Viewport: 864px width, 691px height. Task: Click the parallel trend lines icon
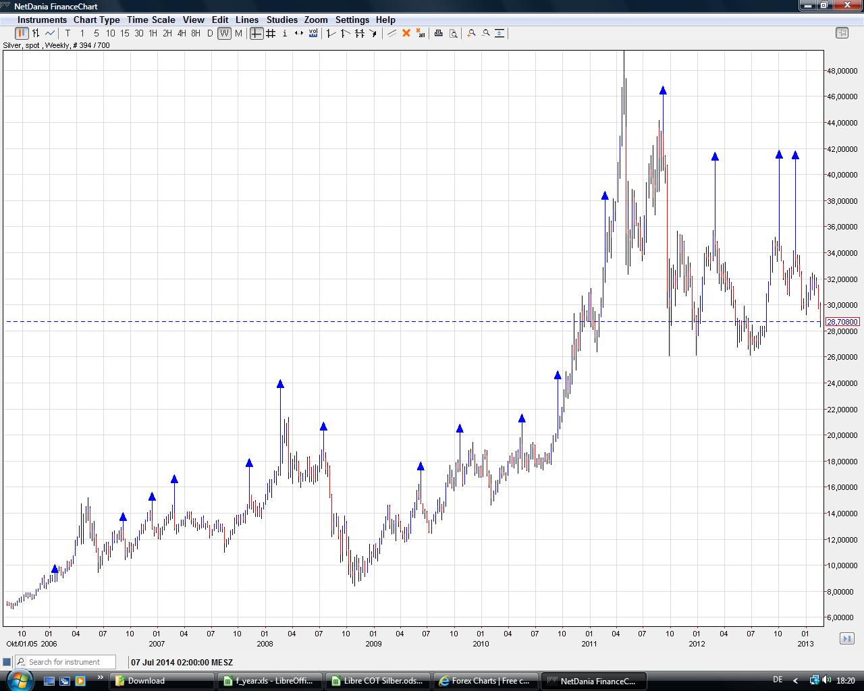pyautogui.click(x=391, y=33)
